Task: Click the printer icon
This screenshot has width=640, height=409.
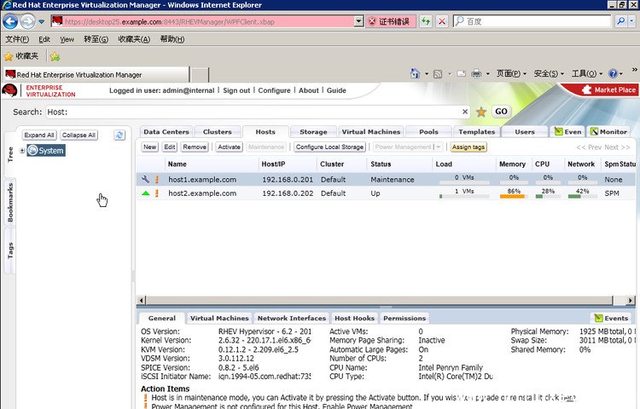Action: tap(476, 74)
